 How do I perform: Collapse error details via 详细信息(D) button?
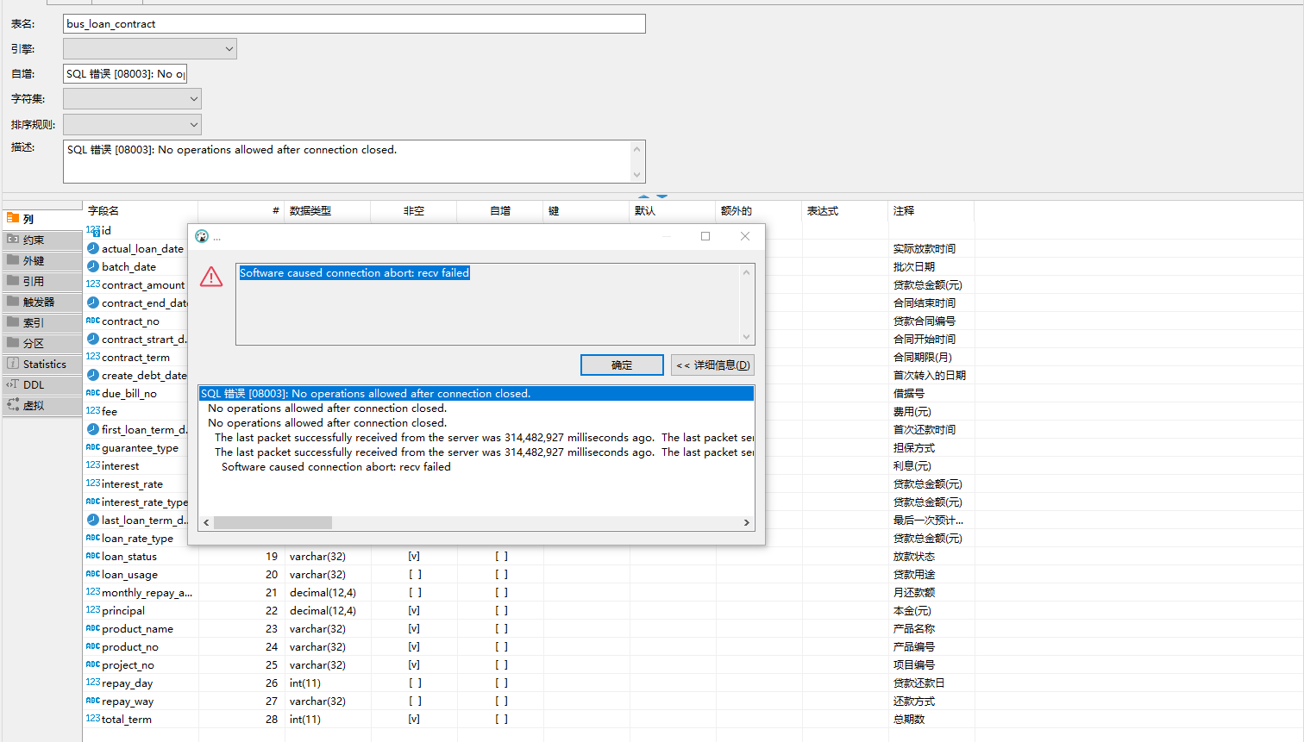click(x=712, y=365)
